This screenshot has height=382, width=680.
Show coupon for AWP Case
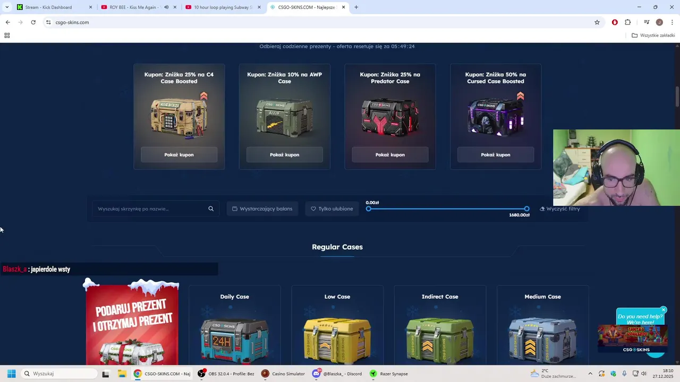[284, 155]
